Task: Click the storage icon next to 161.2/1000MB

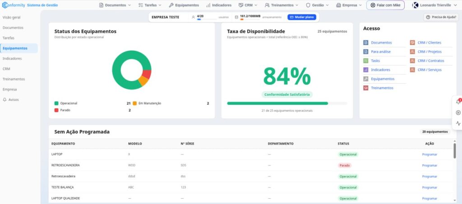Action: 236,17
